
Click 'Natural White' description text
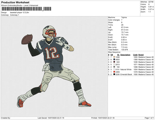(126, 70)
